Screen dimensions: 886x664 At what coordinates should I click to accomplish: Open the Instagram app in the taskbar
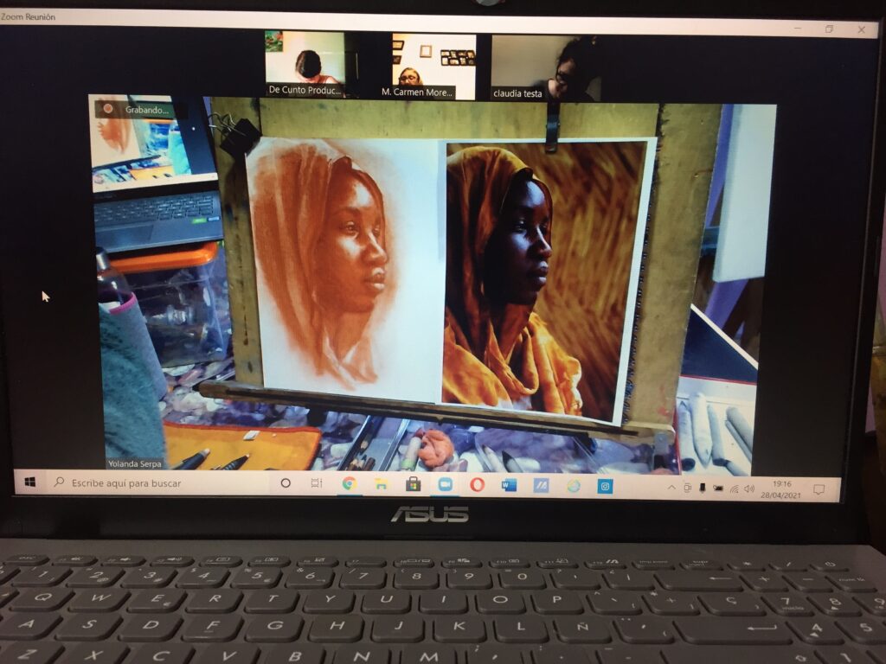click(x=605, y=486)
